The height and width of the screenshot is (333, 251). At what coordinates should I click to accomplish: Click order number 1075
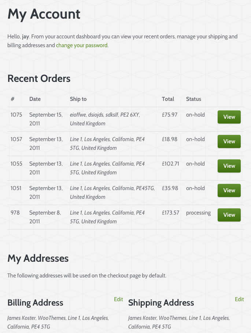click(16, 115)
